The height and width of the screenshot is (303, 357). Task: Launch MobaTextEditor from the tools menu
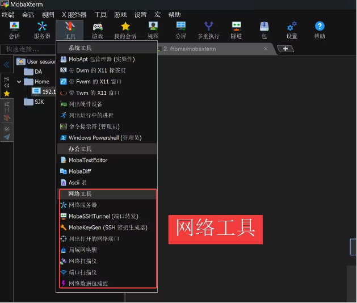pyautogui.click(x=87, y=160)
